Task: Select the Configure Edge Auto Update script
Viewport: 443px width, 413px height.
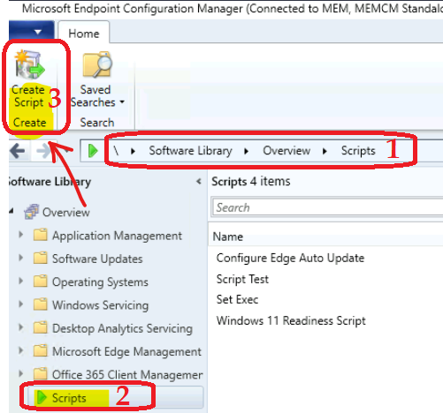Action: coord(290,258)
